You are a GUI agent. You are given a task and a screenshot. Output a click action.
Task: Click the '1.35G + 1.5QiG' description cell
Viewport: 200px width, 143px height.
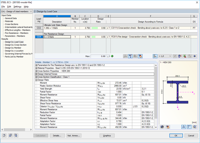[57, 28]
